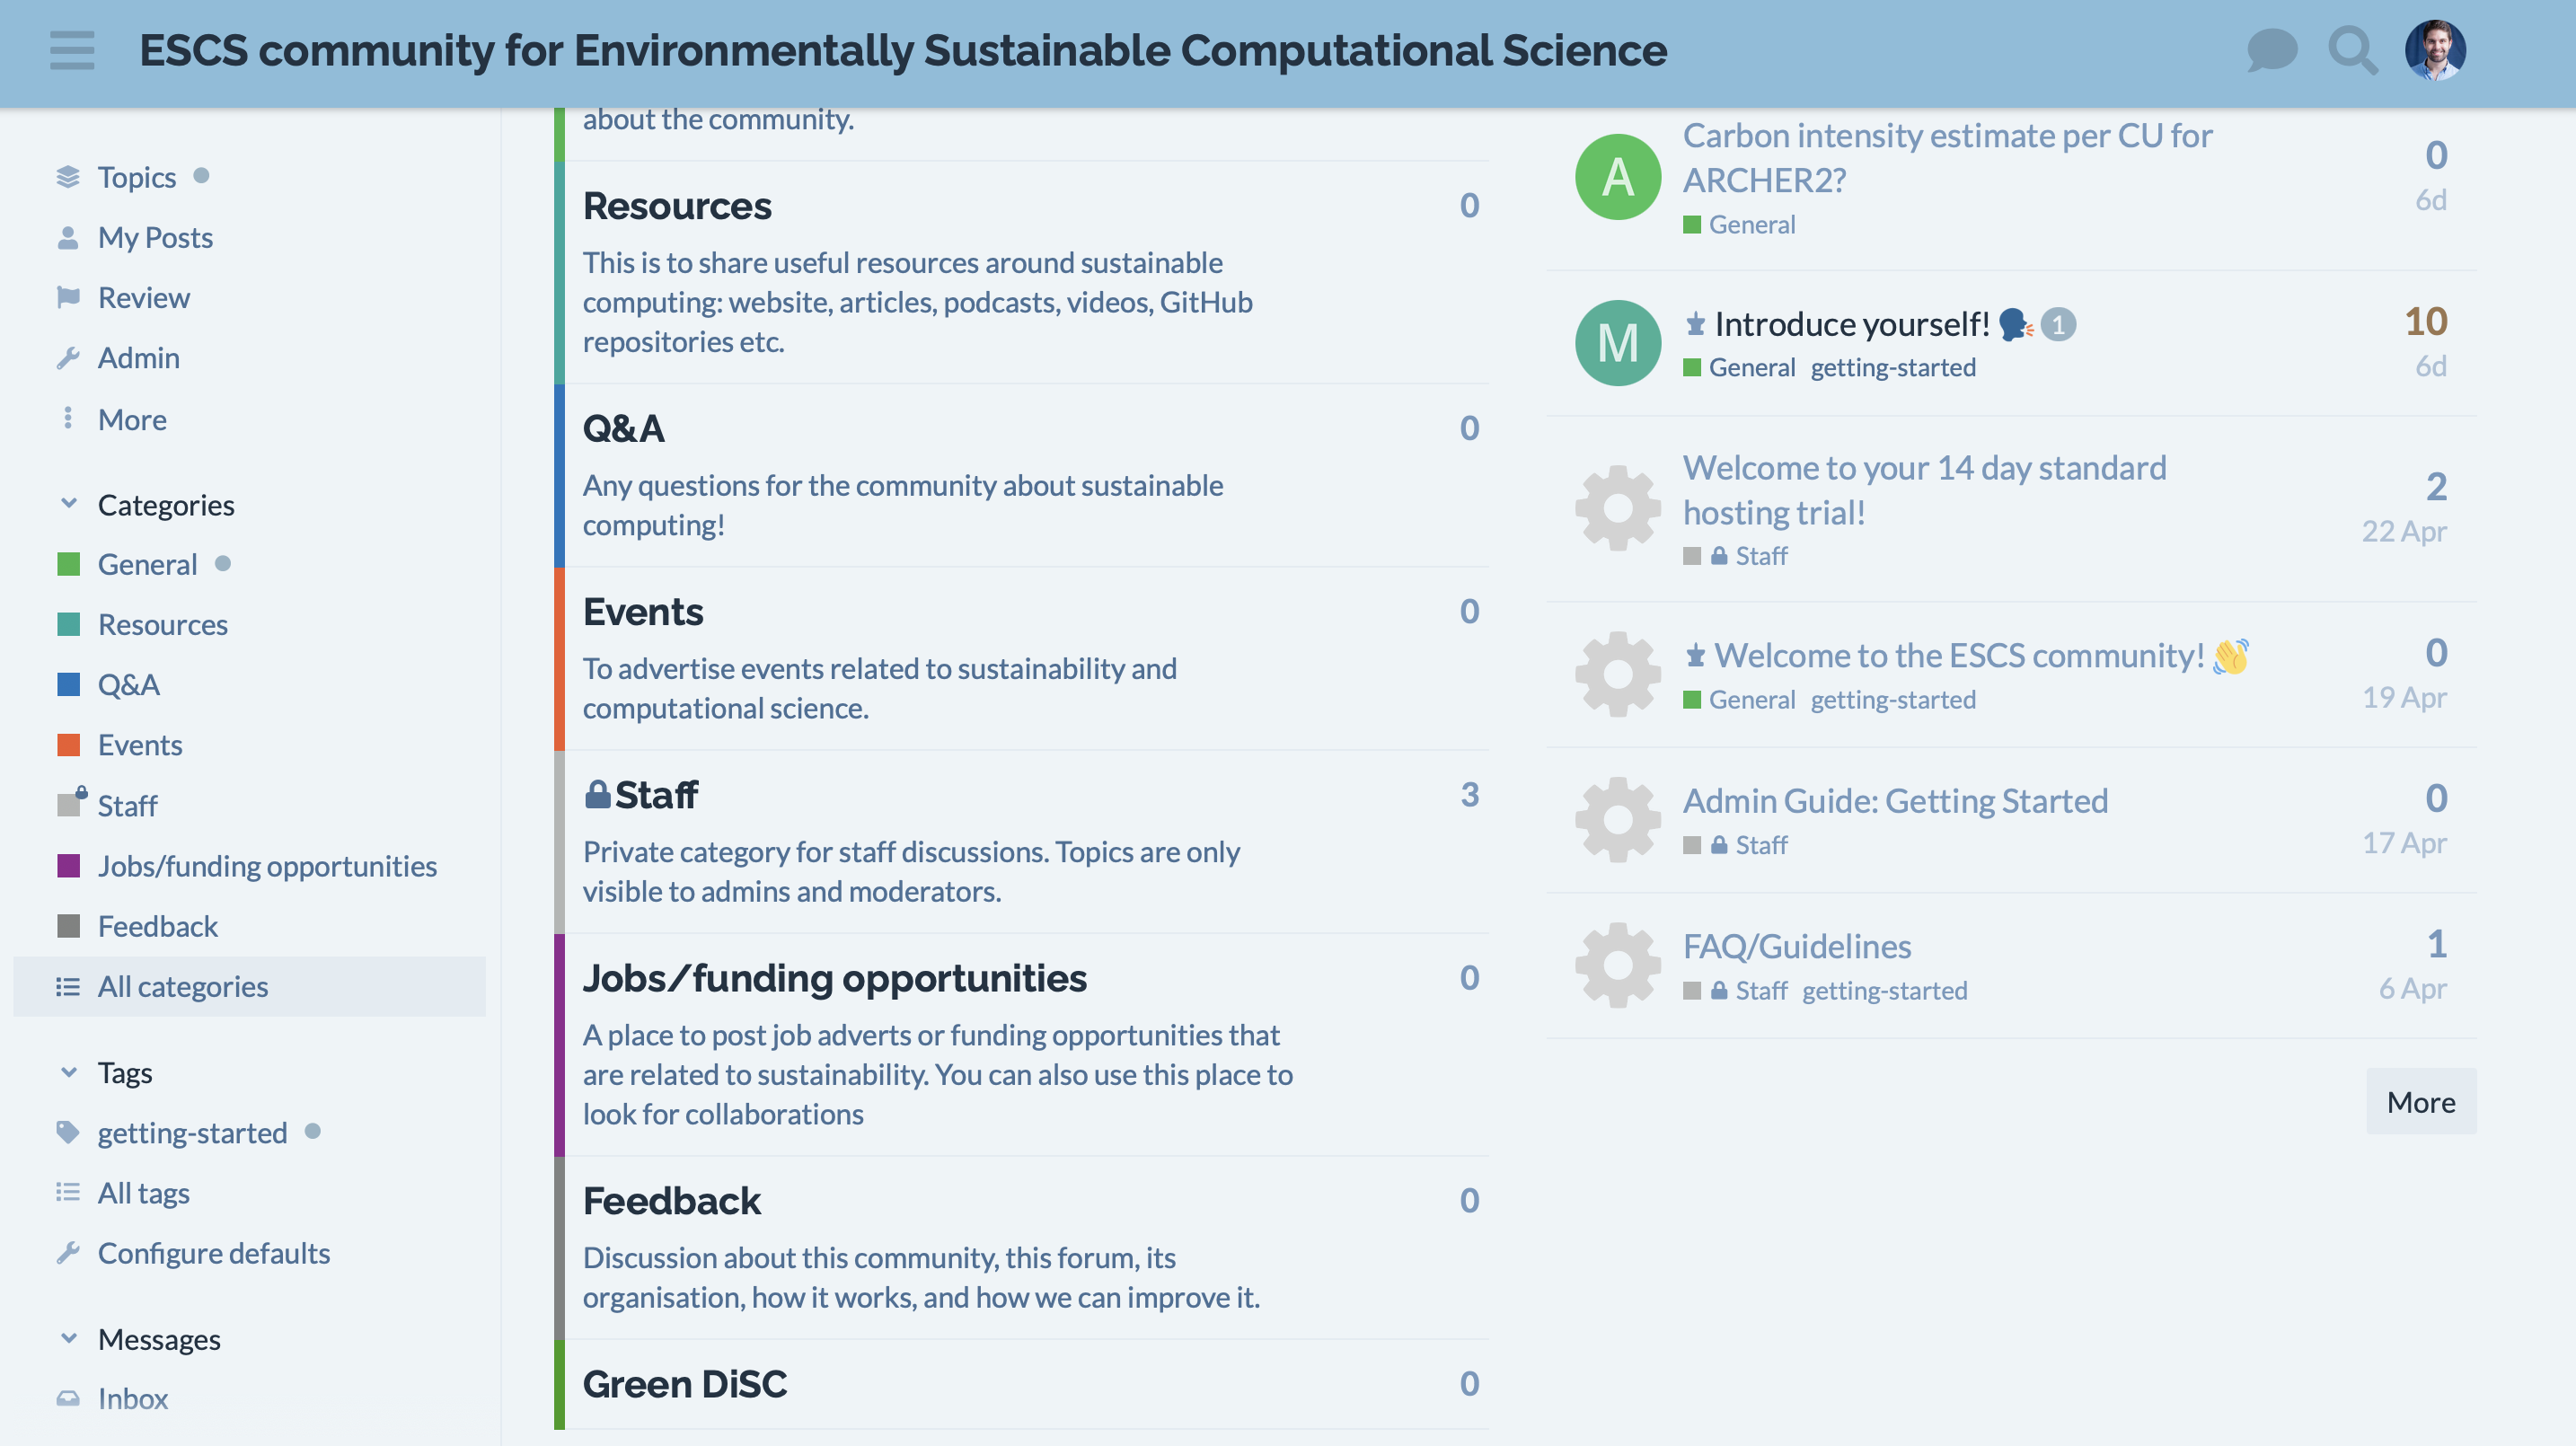Select the Review flag icon
Viewport: 2576px width, 1446px height.
pos(69,297)
